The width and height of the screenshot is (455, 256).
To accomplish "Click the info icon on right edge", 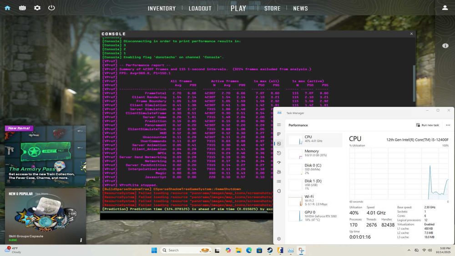I will [x=445, y=46].
